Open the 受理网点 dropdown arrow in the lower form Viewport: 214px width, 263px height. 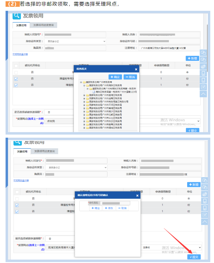[199, 247]
